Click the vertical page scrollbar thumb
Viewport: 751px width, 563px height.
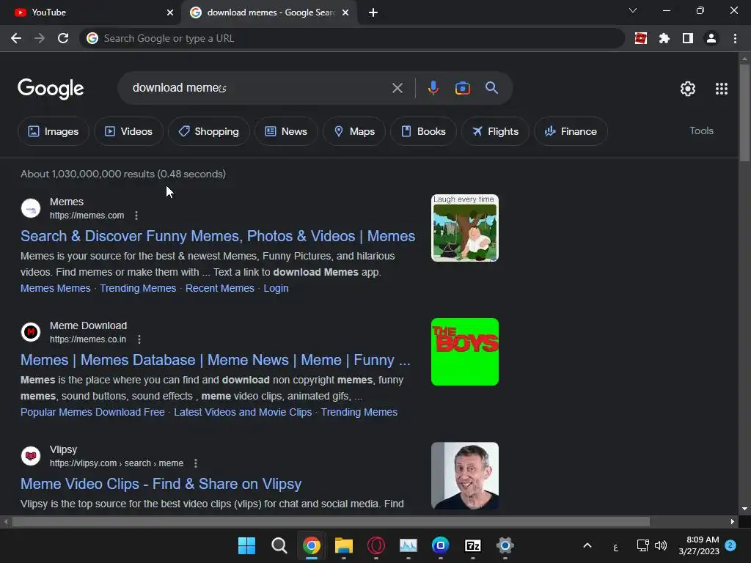(744, 113)
